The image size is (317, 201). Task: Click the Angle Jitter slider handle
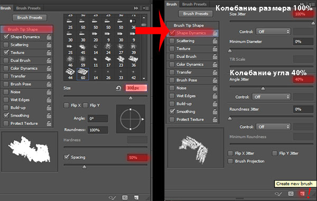pos(263,88)
